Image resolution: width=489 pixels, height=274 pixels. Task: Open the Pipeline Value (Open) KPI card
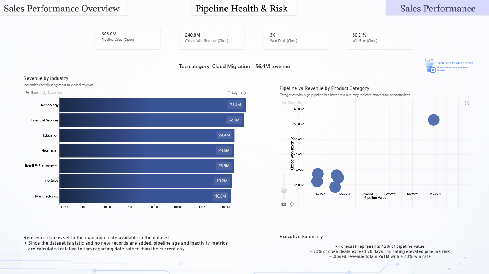[128, 38]
